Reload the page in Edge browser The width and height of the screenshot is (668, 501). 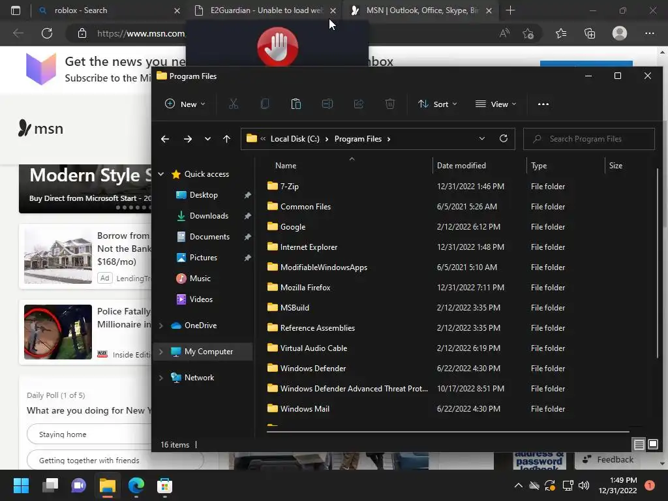point(47,33)
